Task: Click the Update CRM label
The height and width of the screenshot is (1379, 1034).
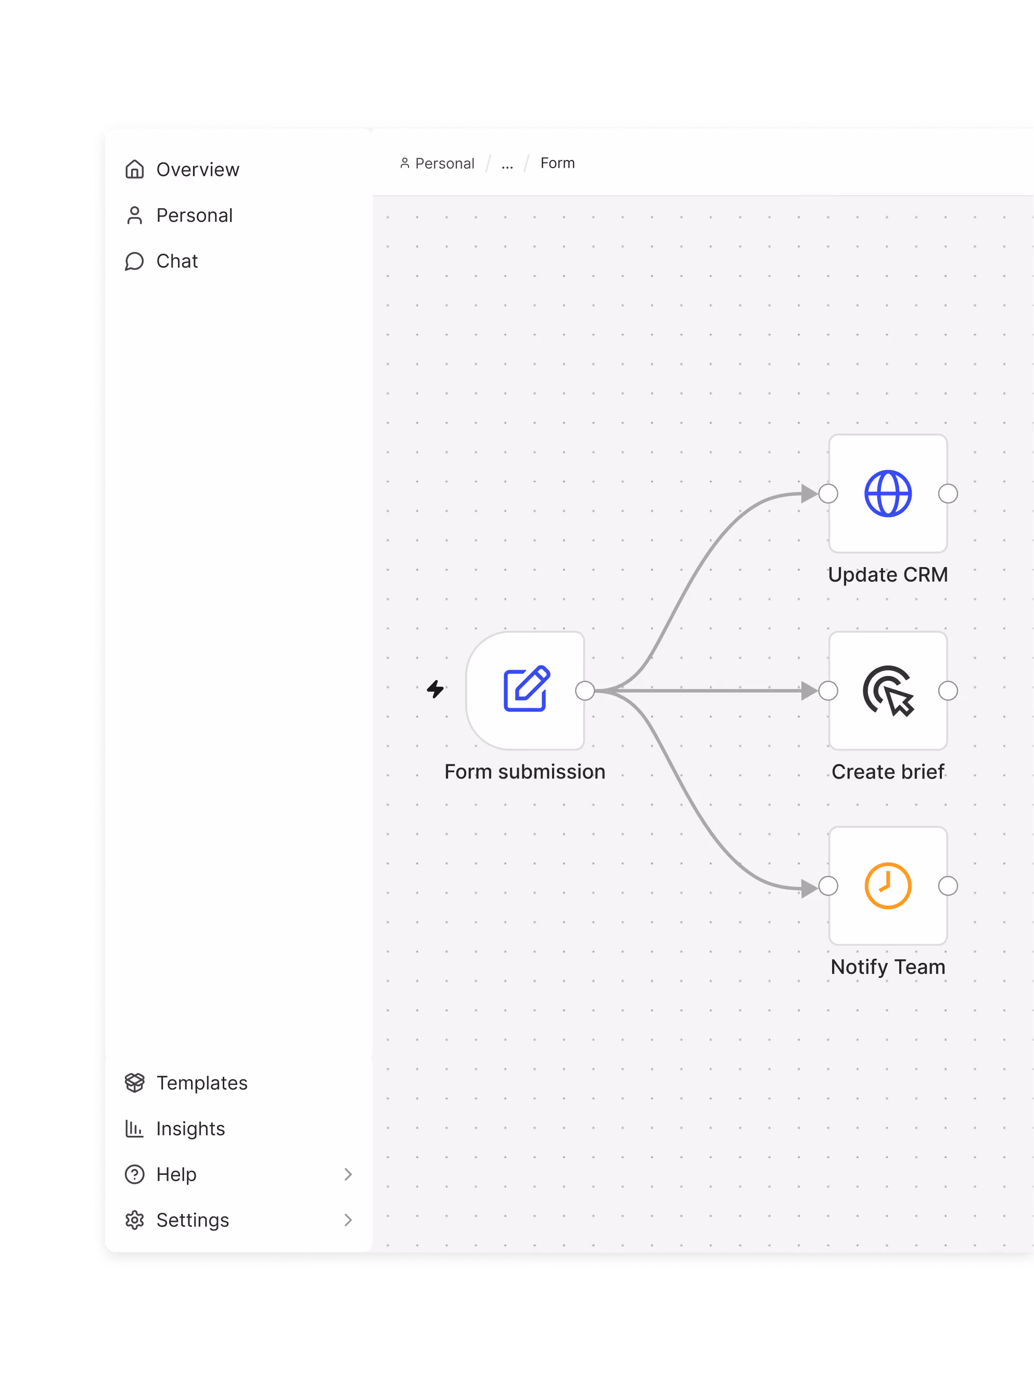Action: (x=888, y=575)
